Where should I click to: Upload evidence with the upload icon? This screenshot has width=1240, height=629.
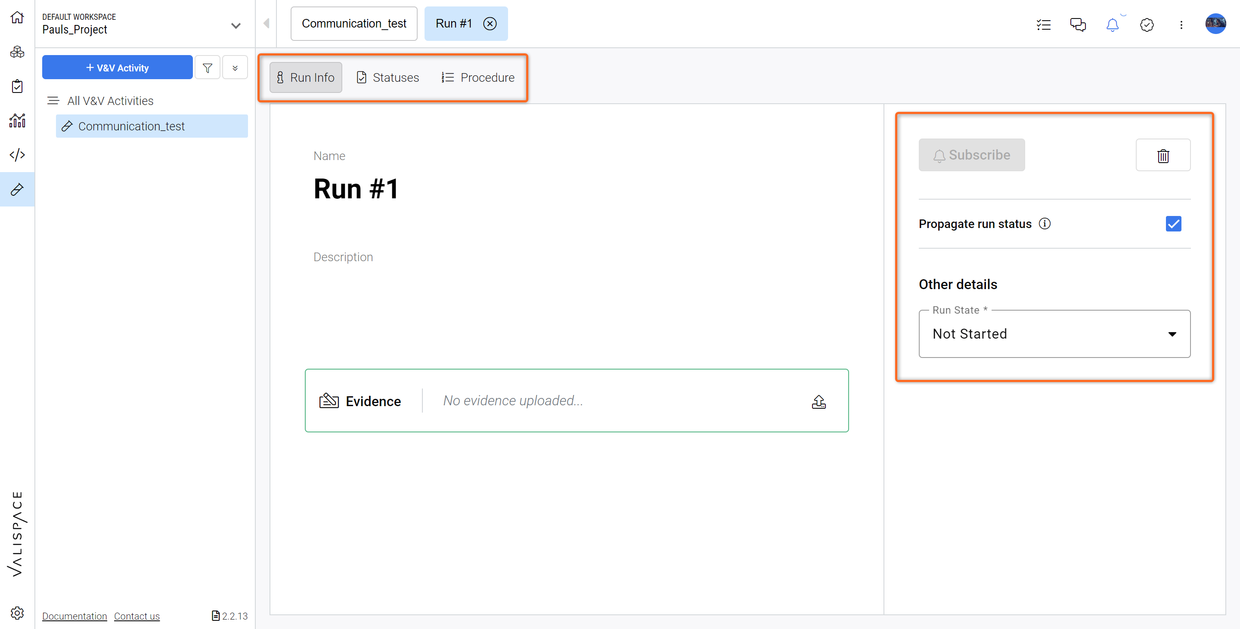coord(819,401)
